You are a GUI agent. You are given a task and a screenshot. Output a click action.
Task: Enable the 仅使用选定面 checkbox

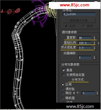[63, 75]
